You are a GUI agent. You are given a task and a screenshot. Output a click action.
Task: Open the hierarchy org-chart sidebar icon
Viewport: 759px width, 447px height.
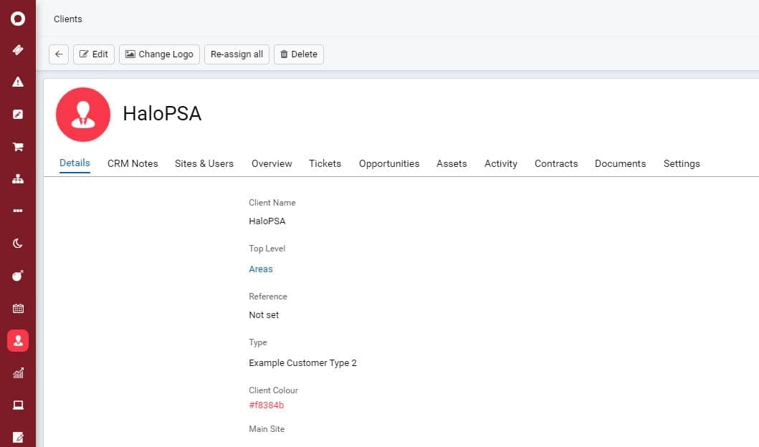[x=18, y=179]
